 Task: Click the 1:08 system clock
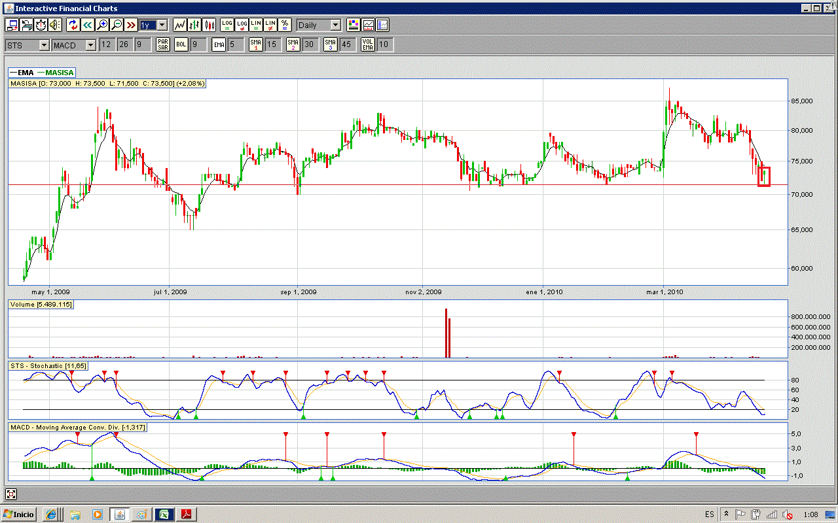(x=811, y=515)
